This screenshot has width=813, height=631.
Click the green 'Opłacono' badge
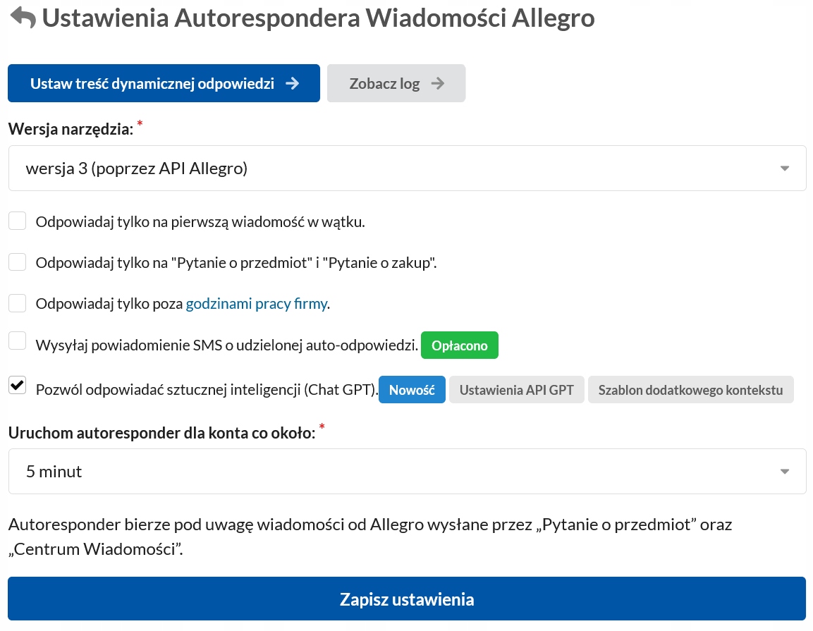point(460,345)
